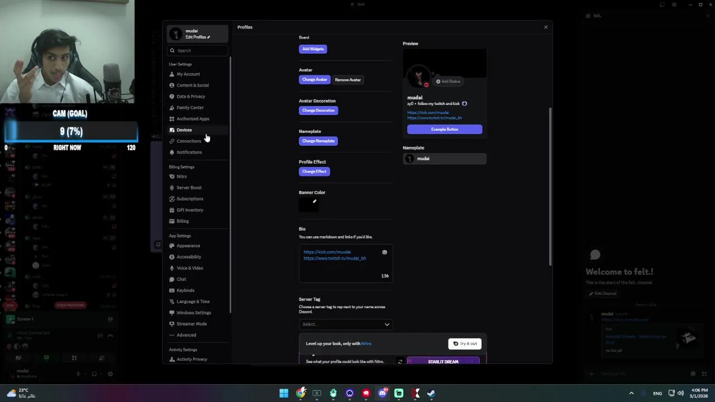
Task: Select the STARLIT DREAM theme button
Action: tap(444, 361)
